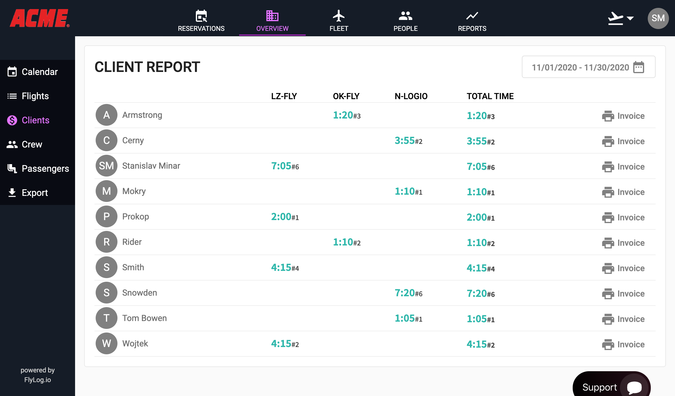Open the airplane dropdown in top bar

pyautogui.click(x=620, y=18)
